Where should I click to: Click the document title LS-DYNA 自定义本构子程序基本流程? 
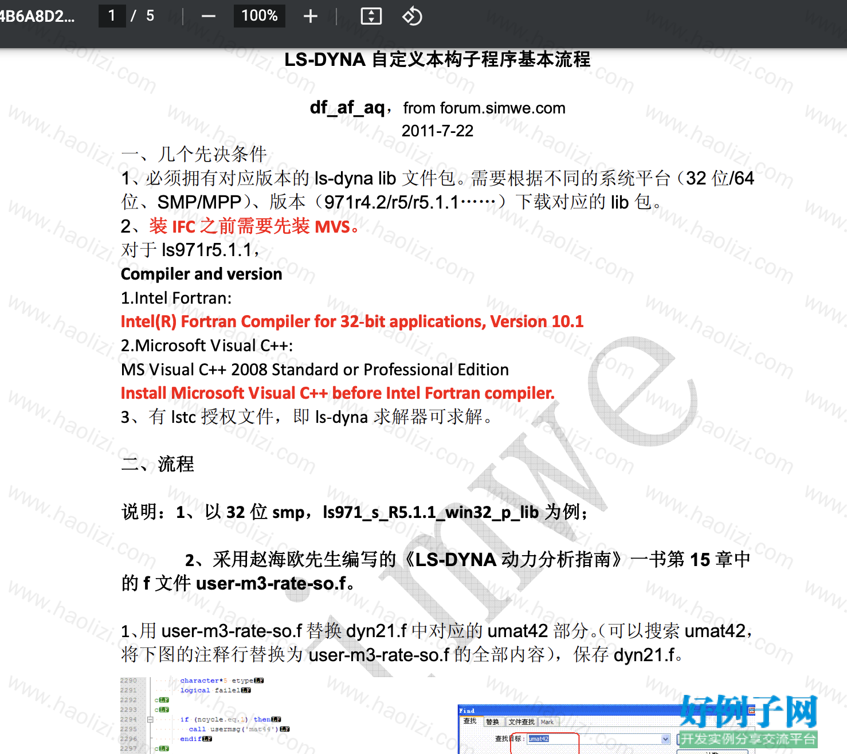[x=437, y=59]
